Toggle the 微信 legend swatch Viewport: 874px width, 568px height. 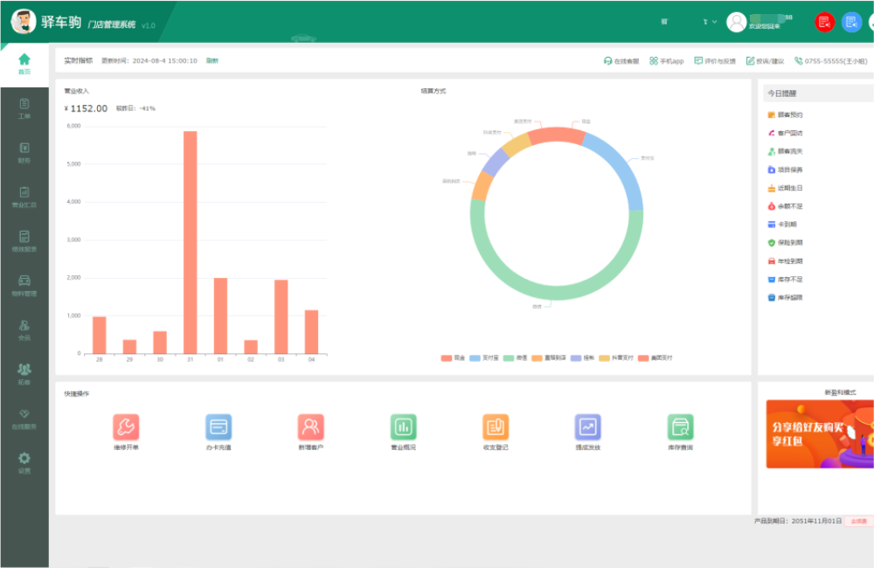[509, 358]
